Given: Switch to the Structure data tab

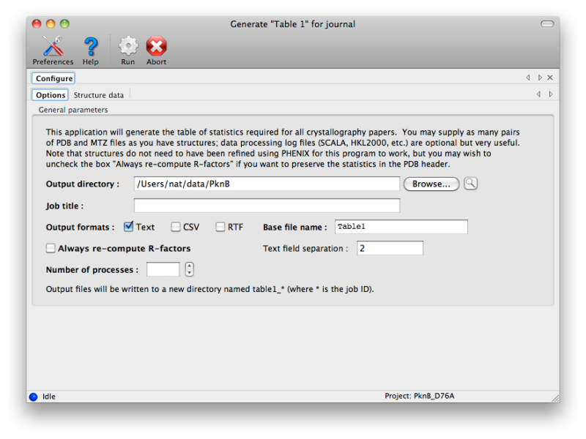Looking at the screenshot, I should (99, 94).
